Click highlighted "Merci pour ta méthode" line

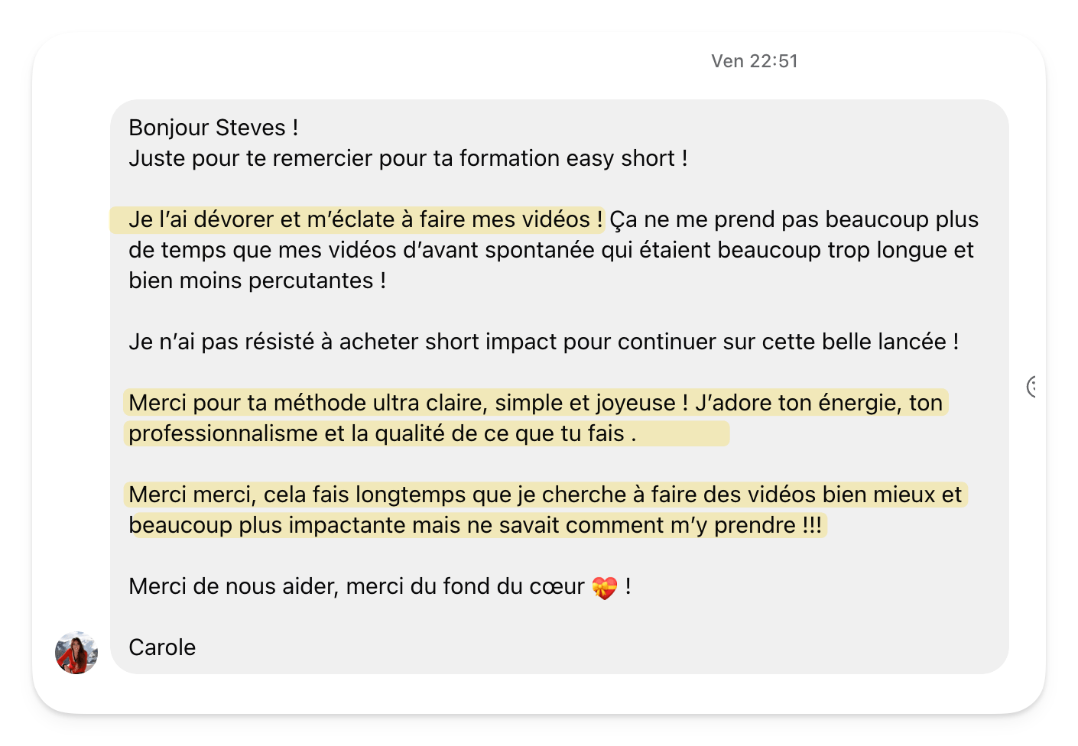click(535, 403)
